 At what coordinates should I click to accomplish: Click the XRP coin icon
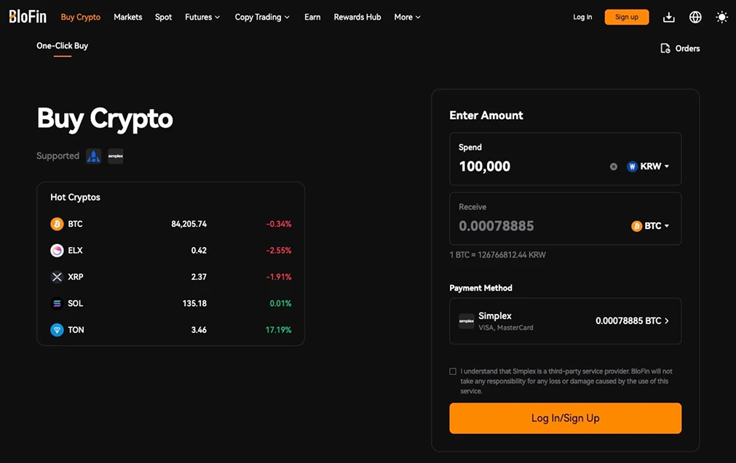tap(57, 277)
